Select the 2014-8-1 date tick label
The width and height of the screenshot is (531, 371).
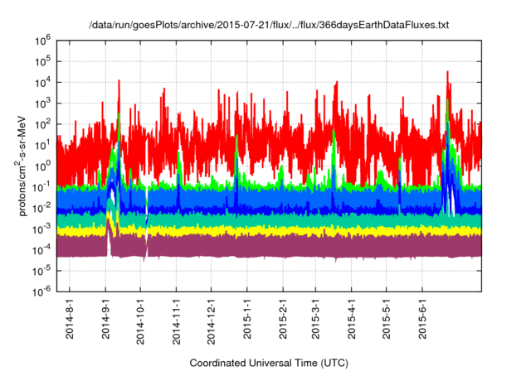coord(71,320)
